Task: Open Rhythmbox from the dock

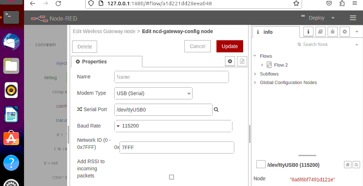Action: 11,90
